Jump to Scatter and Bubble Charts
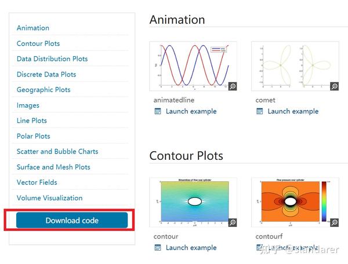348x264 pixels. [x=57, y=152]
